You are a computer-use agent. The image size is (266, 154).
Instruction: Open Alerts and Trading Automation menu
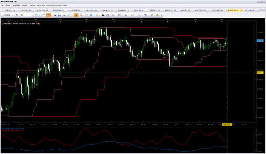(x=49, y=5)
